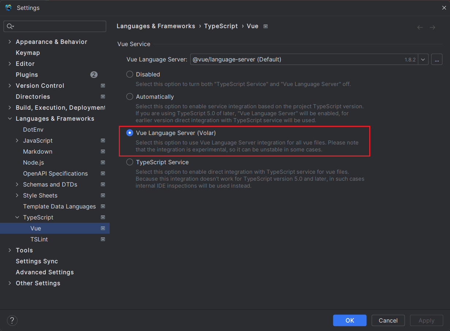The width and height of the screenshot is (450, 331).
Task: Select the TypeScript Service radio option
Action: [x=130, y=162]
